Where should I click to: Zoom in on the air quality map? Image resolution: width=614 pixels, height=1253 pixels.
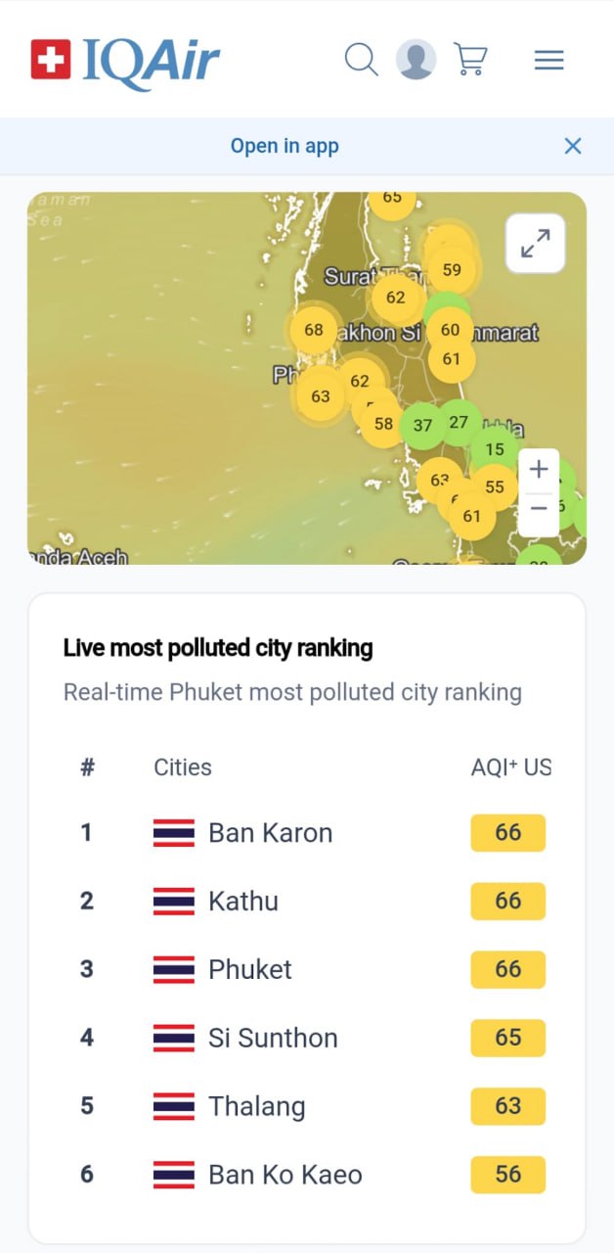pyautogui.click(x=538, y=470)
